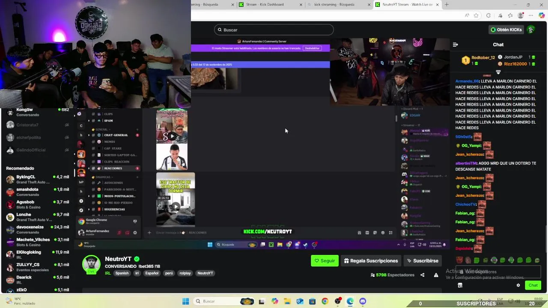The height and width of the screenshot is (308, 548).
Task: Open the Kick user avatar menu
Action: [531, 30]
